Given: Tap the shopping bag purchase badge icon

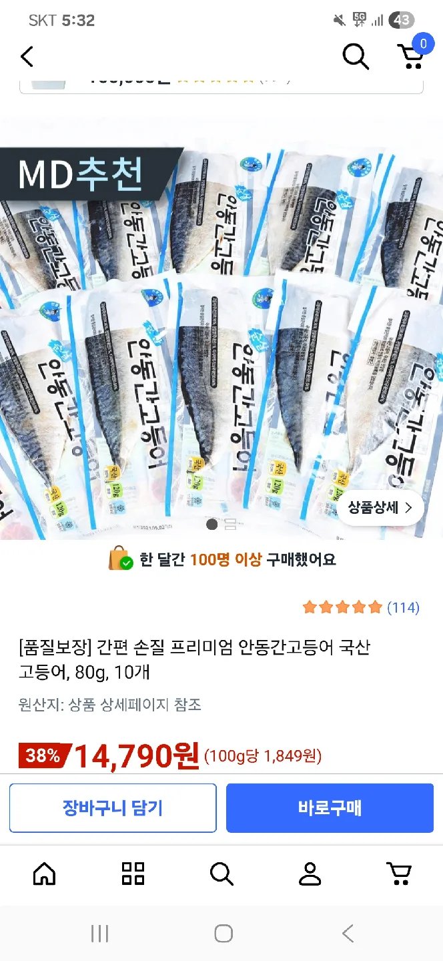Looking at the screenshot, I should [121, 559].
